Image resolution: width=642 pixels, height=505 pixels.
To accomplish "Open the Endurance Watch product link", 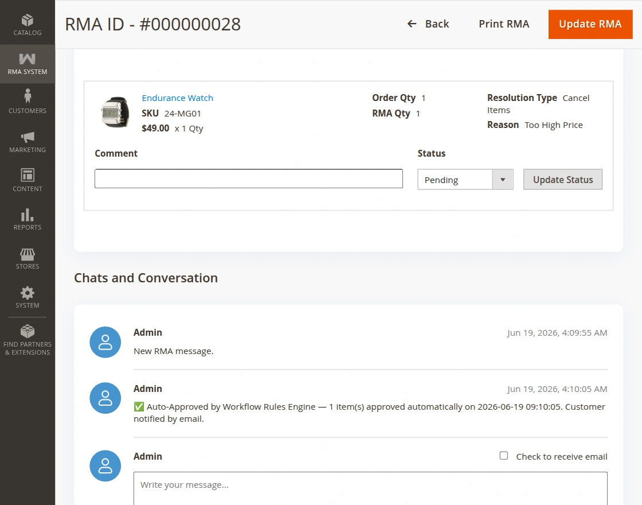I will click(x=177, y=98).
